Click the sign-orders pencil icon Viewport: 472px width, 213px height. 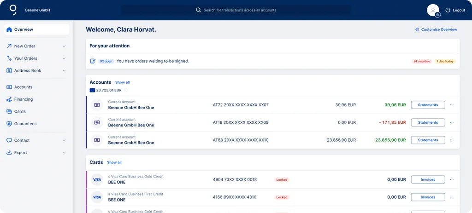click(93, 61)
